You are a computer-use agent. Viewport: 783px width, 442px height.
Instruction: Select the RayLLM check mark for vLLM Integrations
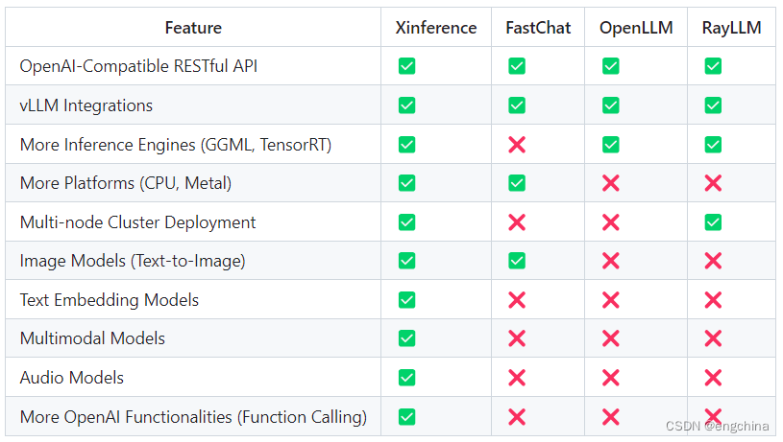[x=713, y=105]
